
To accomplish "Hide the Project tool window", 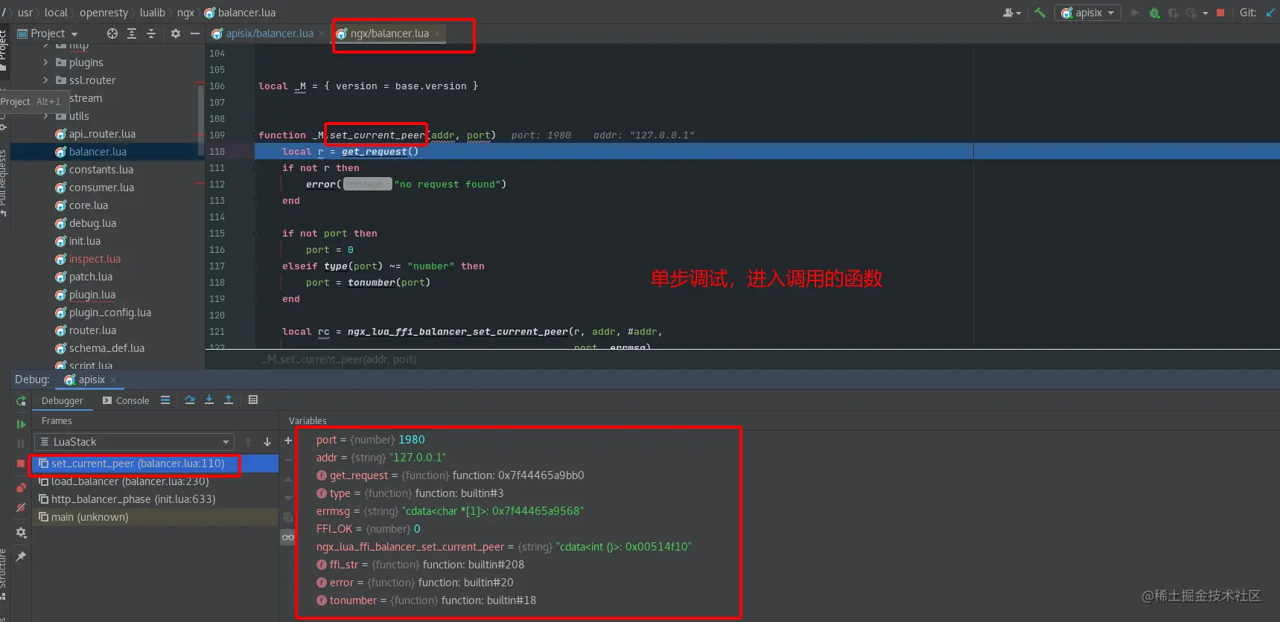I will click(195, 33).
